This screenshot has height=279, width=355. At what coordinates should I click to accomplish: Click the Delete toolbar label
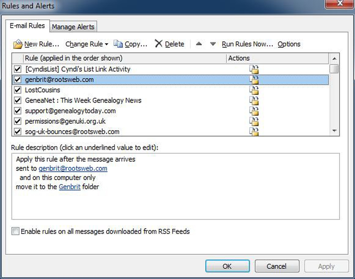[174, 44]
